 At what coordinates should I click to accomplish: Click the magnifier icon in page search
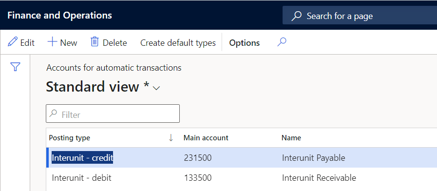coord(296,16)
